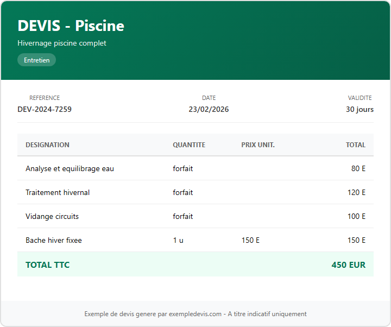The image size is (391, 327).
Task: Click the DEVIS - Piscine title
Action: [71, 26]
